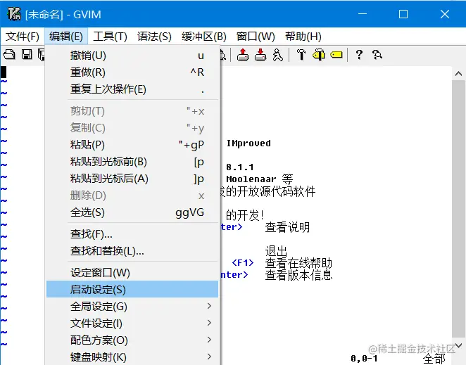
Task: Select highlighted 启动设定(S) menu entry
Action: (x=132, y=290)
